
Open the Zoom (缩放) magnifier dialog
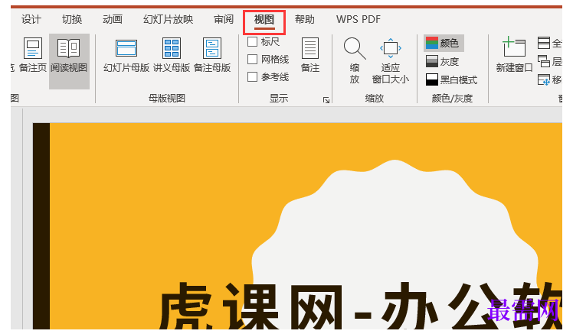click(355, 60)
